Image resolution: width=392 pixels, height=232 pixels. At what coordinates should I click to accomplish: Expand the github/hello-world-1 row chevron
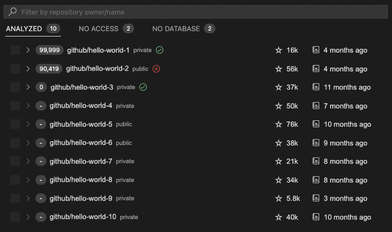(x=28, y=50)
